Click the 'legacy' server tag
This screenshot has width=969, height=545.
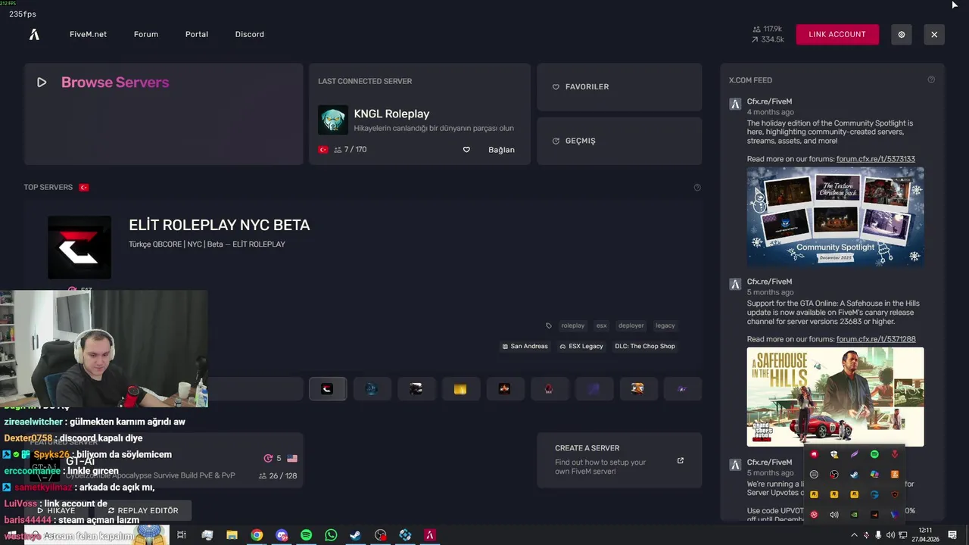pos(665,325)
